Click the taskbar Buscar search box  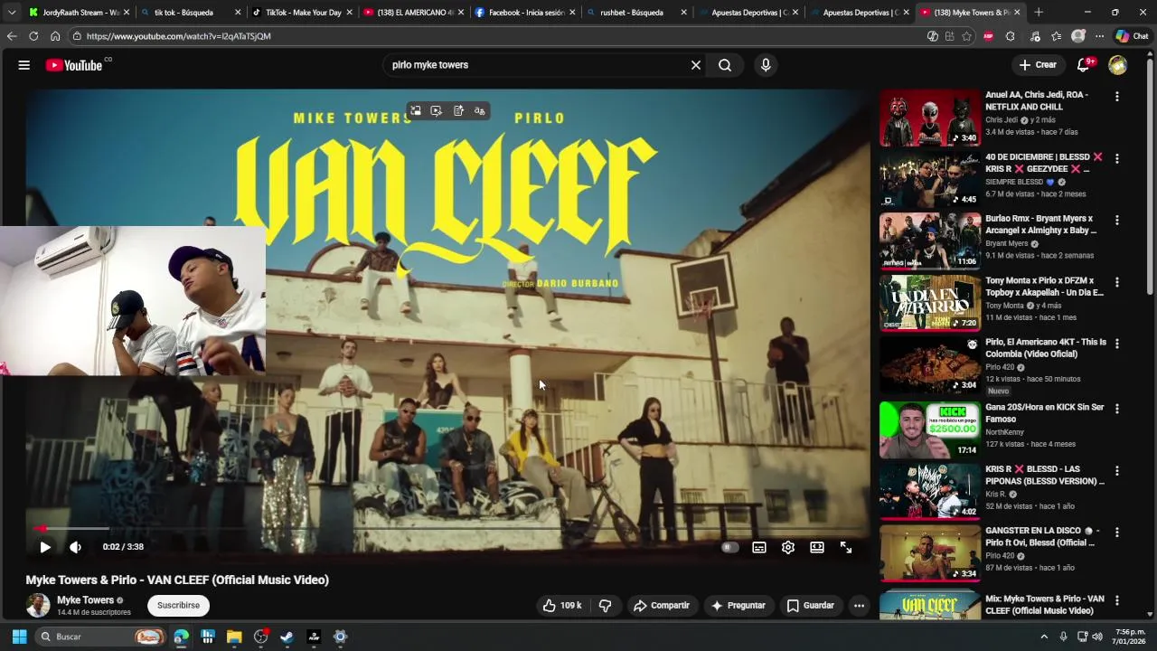(101, 637)
